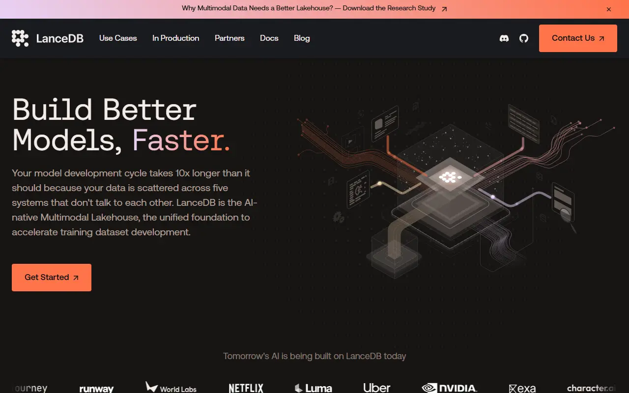
Task: Click "Tomorrow's AI is being built on LanceDB today" text
Action: pos(314,356)
